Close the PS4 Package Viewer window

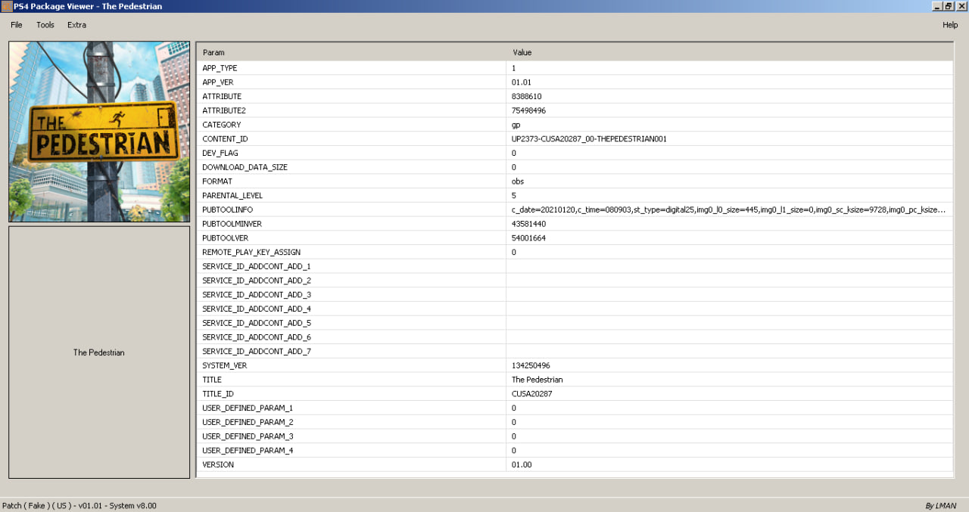(x=961, y=6)
